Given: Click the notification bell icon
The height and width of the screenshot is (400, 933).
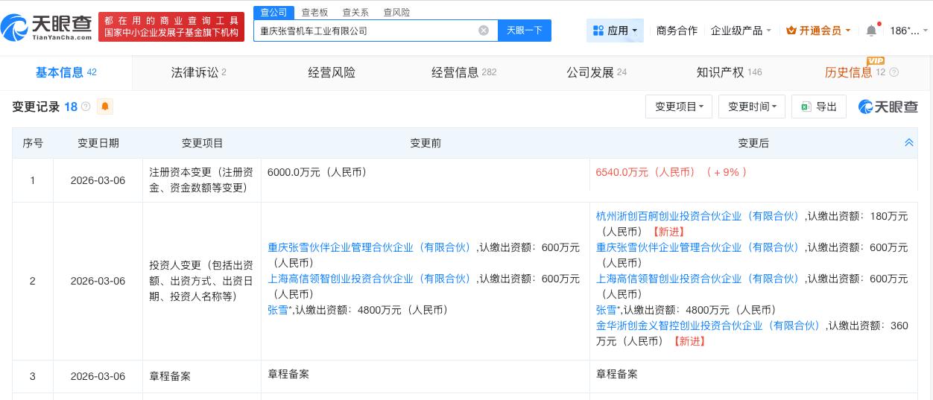Looking at the screenshot, I should pos(871,31).
